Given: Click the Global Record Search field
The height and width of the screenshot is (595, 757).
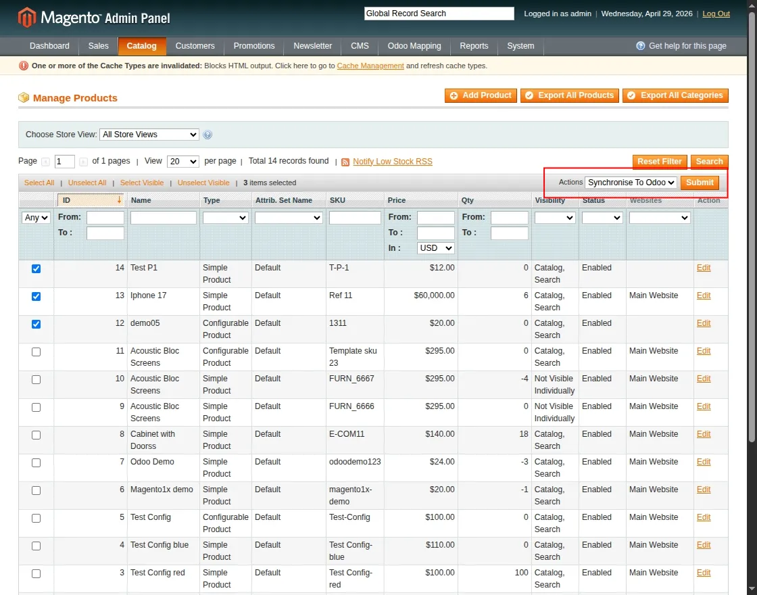Looking at the screenshot, I should [439, 14].
